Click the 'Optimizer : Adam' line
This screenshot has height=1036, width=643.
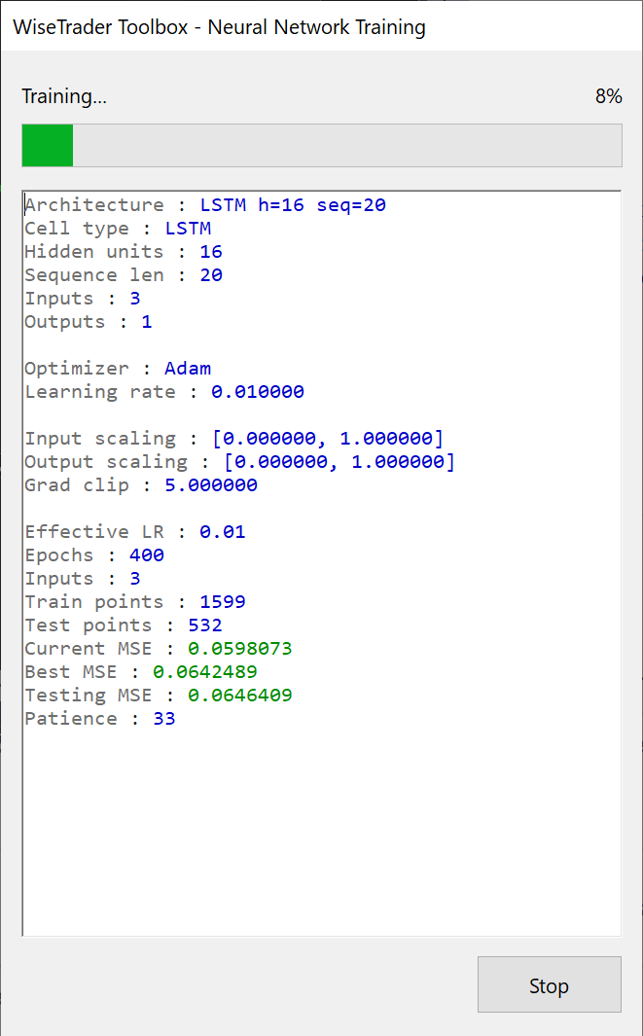click(x=119, y=368)
